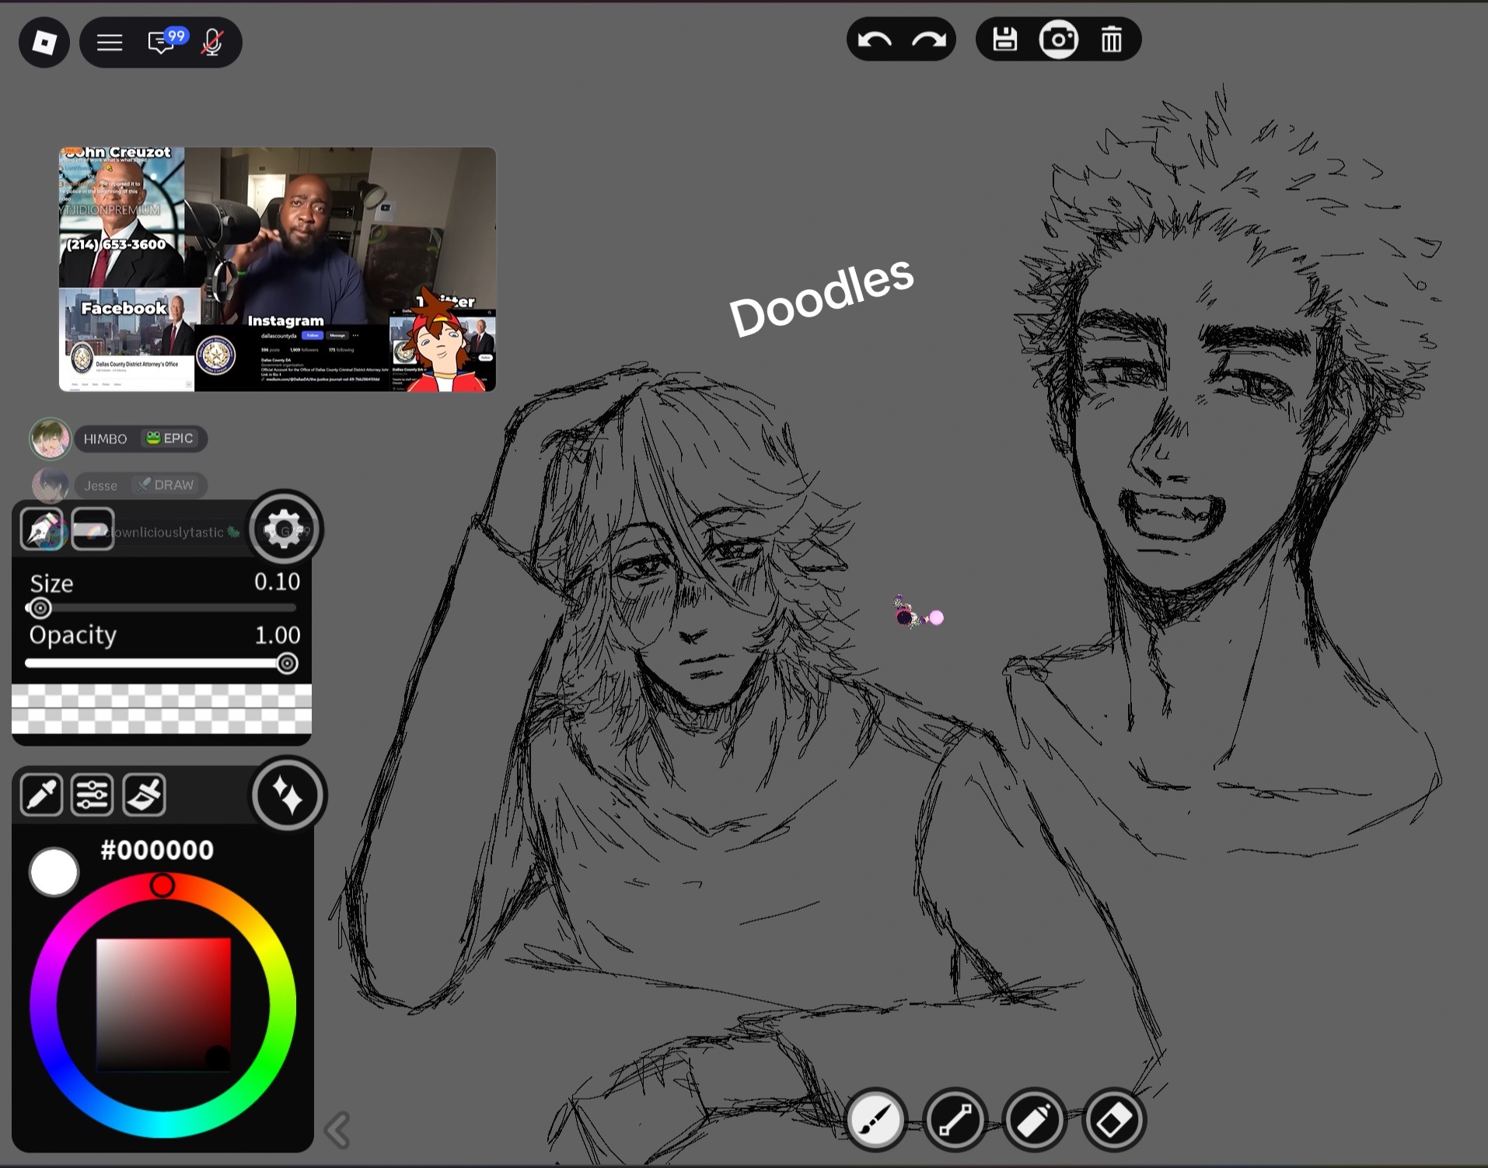
Task: Click the HIMBO player avatar
Action: pos(50,439)
